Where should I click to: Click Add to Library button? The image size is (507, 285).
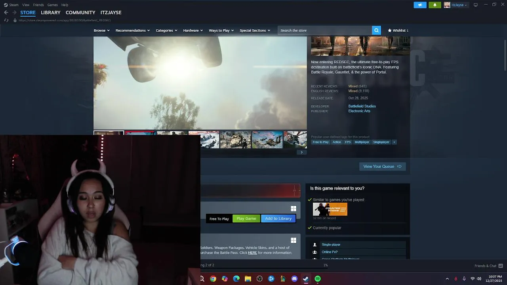click(278, 218)
